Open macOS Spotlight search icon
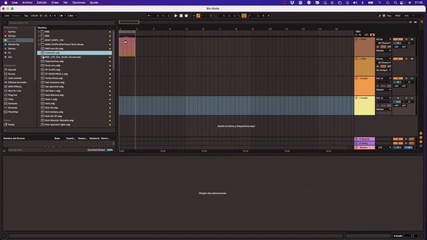Screen dimensions: 427x240 395,3
